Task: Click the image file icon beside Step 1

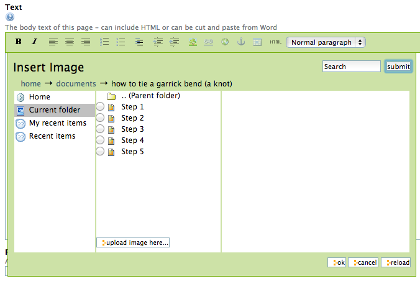Action: click(x=111, y=108)
